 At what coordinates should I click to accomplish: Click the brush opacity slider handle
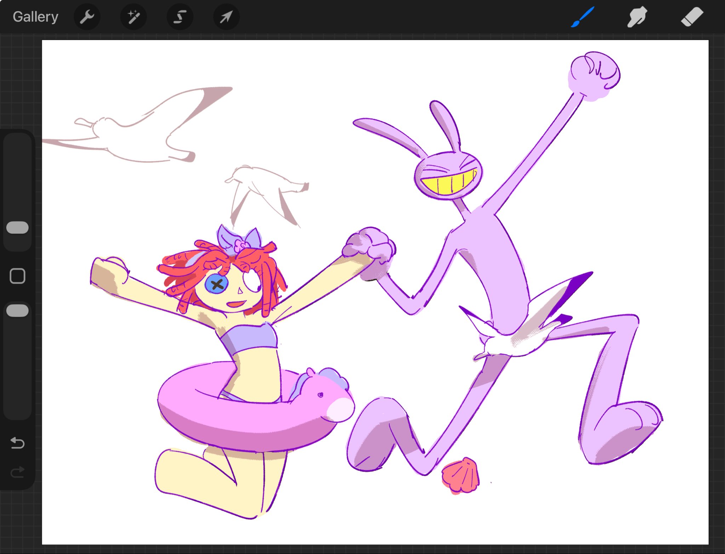17,310
